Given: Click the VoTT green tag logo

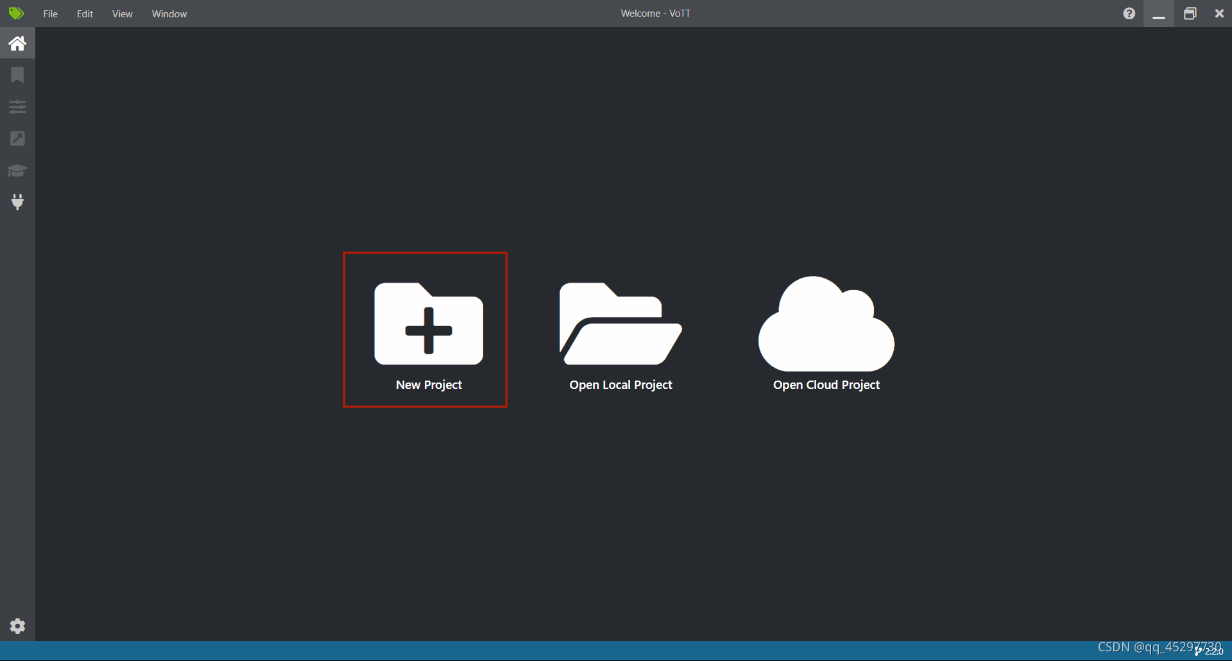Looking at the screenshot, I should coord(16,13).
